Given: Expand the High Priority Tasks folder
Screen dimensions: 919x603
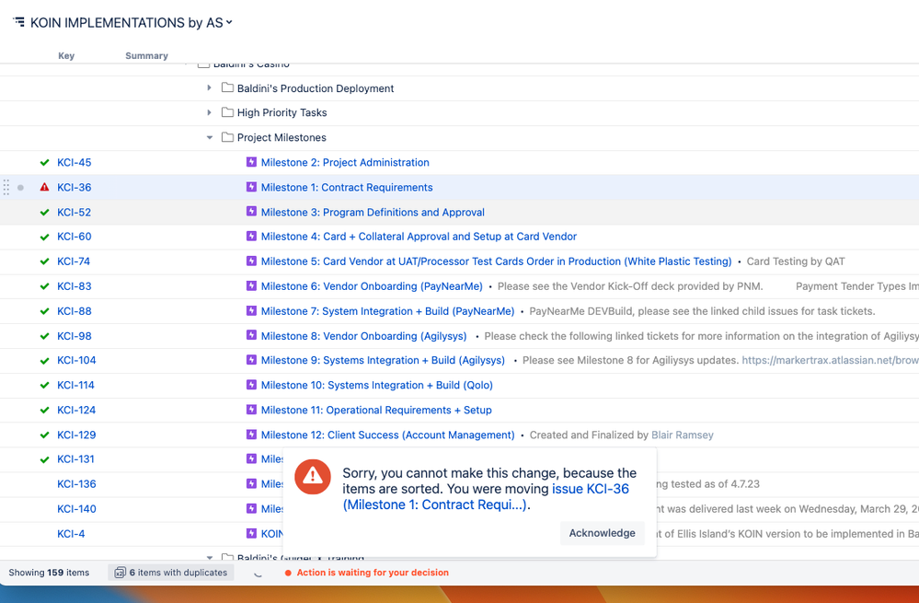Looking at the screenshot, I should click(209, 112).
